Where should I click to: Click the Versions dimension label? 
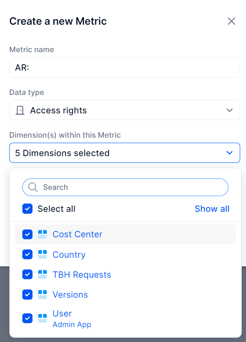[70, 295]
